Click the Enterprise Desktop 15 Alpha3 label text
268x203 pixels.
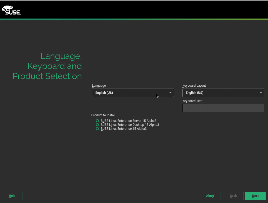point(130,125)
